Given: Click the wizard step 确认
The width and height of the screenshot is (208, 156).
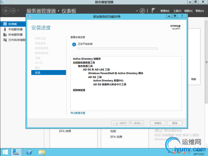Looking at the screenshot, I should coord(37,68).
